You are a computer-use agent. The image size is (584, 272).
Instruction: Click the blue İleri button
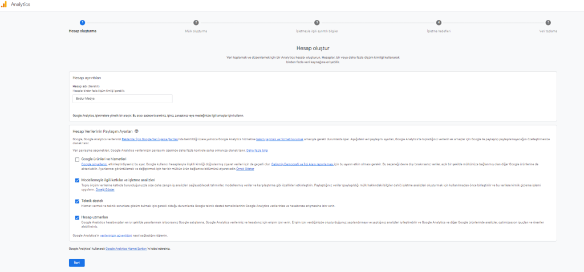click(77, 263)
